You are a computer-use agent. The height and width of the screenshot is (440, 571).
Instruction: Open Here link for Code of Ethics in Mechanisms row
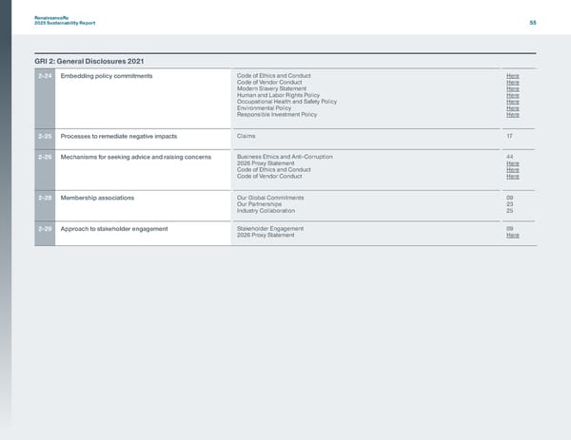coord(512,170)
